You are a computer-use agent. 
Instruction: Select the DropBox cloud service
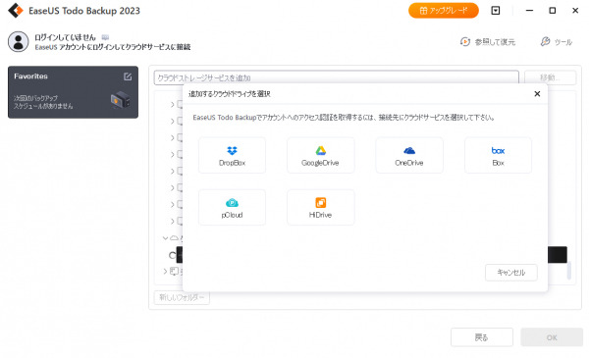(232, 155)
